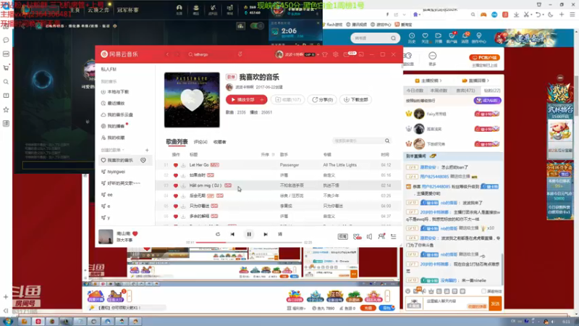Open the now-playing album thumbnail

tap(106, 237)
